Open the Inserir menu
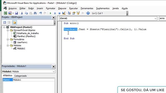166x93 pixels. 40,8
